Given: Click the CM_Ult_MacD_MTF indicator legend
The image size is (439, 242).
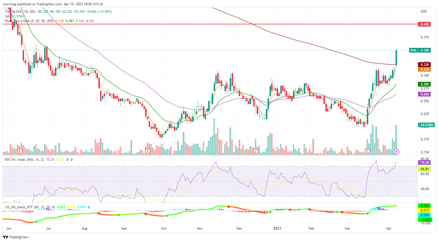Looking at the screenshot, I should [30, 207].
